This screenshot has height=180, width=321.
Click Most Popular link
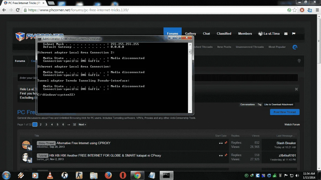click(277, 47)
